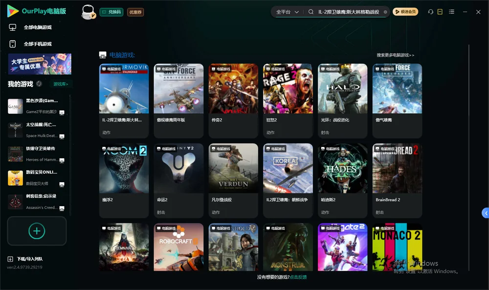
Task: Click PC icon beside 数码宝贝大师 entry
Action: [62, 184]
